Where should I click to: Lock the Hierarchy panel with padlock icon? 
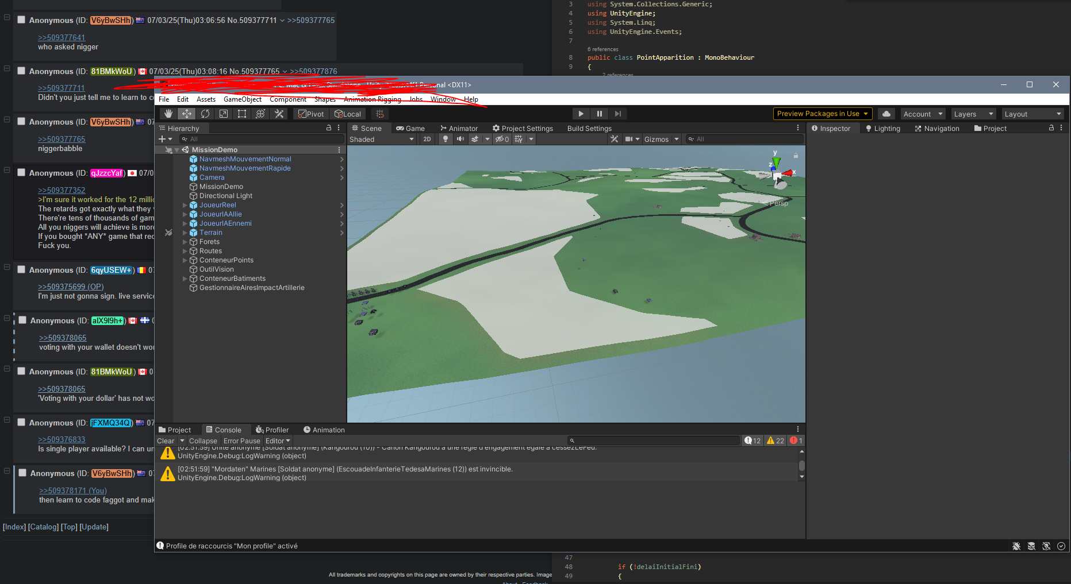coord(329,128)
